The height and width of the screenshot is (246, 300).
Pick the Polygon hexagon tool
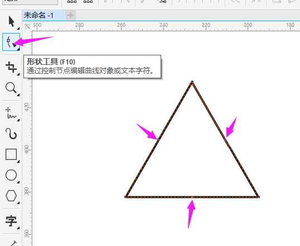(11, 196)
